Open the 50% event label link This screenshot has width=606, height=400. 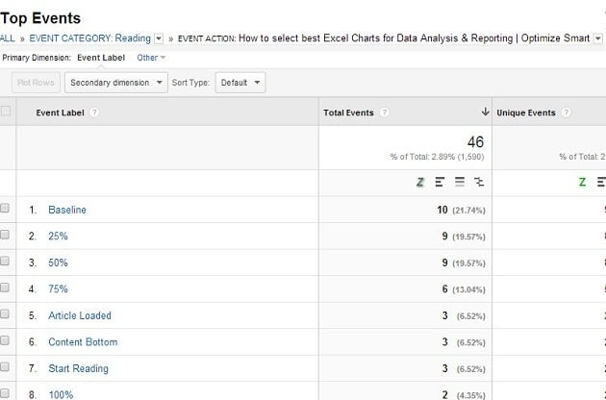58,262
